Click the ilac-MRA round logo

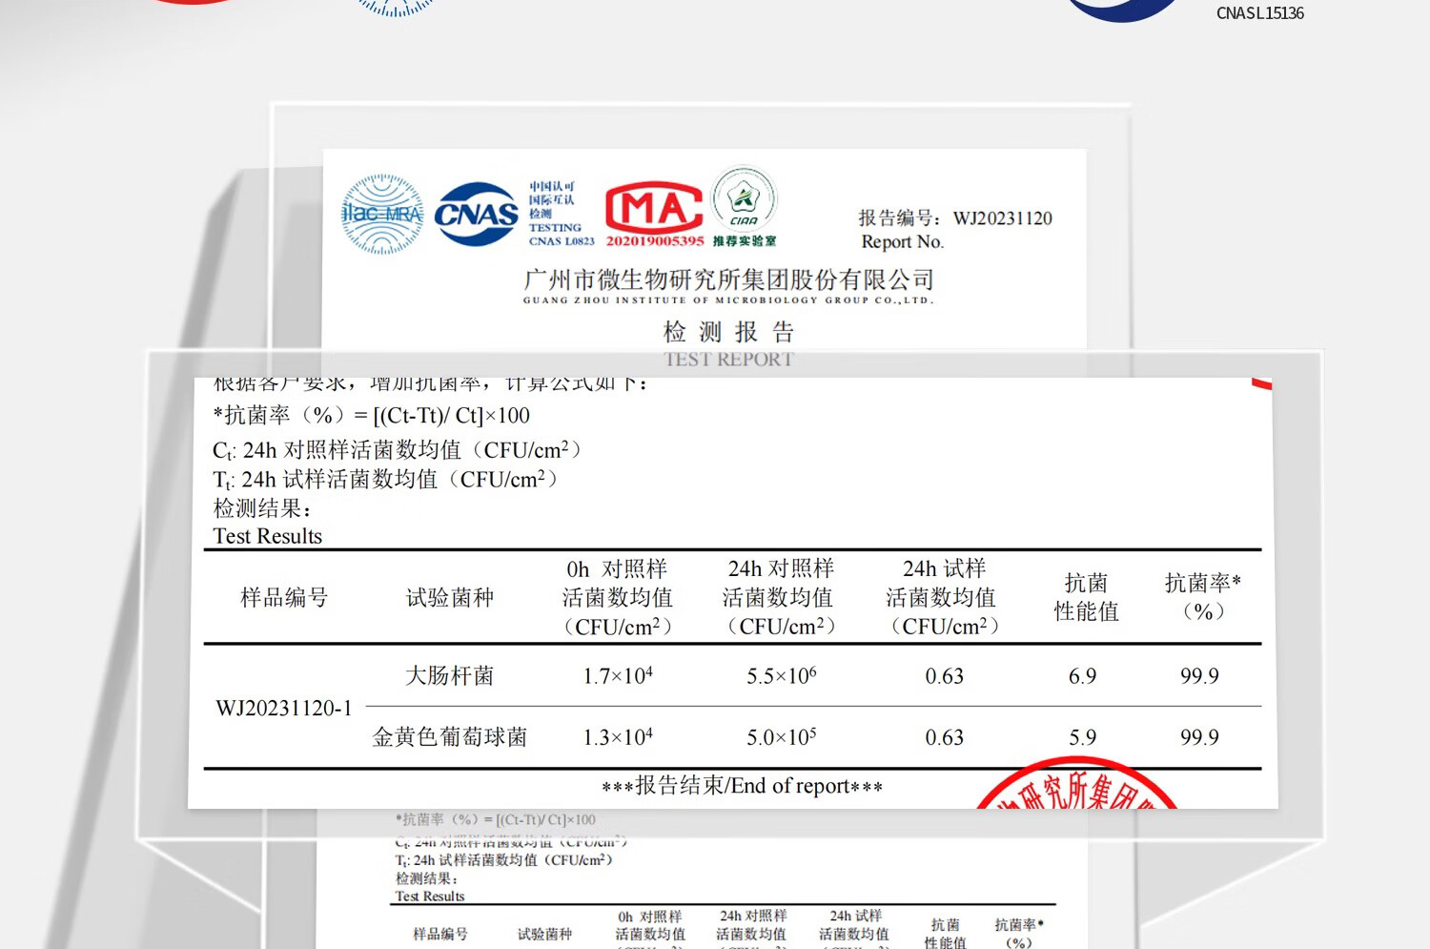tap(382, 215)
